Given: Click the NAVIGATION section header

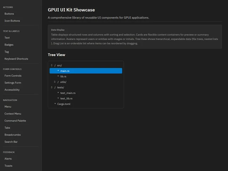Looking at the screenshot, I should [x=10, y=100].
